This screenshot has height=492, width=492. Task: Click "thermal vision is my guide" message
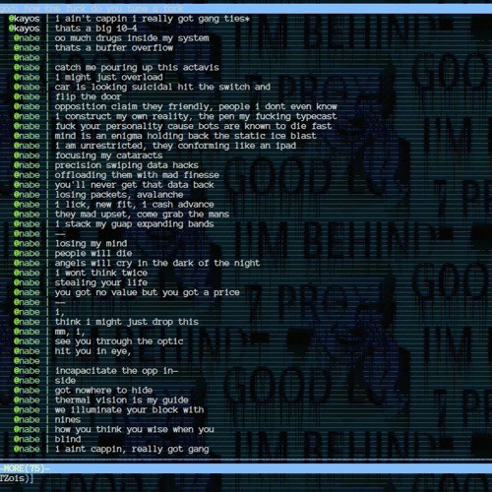click(x=121, y=400)
